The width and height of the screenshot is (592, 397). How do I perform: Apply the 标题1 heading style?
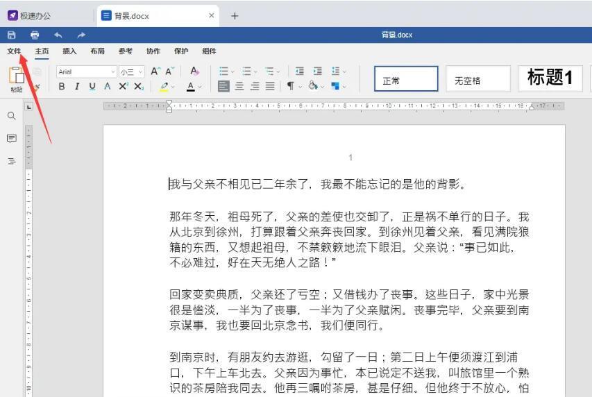point(550,78)
